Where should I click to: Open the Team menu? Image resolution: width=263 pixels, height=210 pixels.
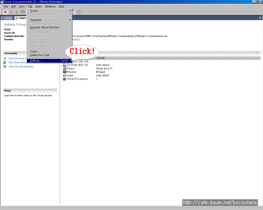click(38, 7)
